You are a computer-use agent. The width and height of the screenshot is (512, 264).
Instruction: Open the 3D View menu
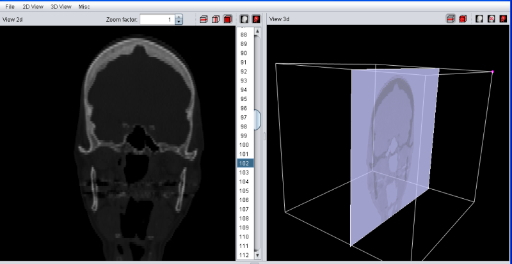61,6
